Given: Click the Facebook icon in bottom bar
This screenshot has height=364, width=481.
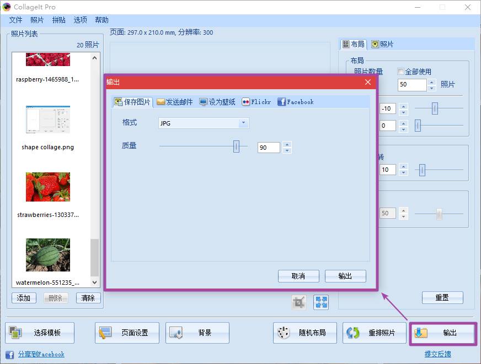Looking at the screenshot, I should coord(9,355).
